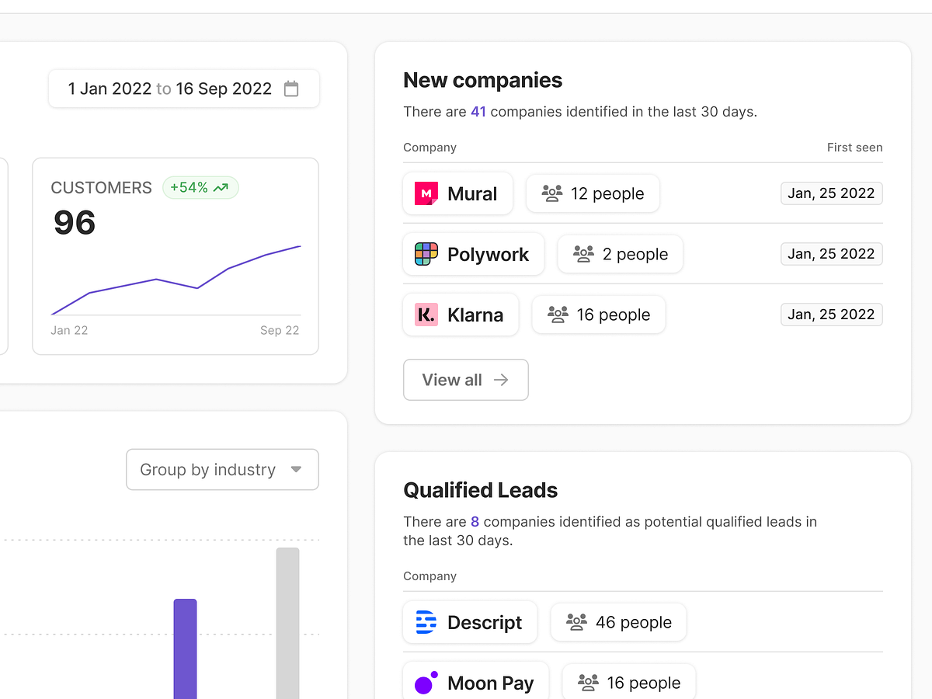Click Company column header in New companies

coord(429,148)
